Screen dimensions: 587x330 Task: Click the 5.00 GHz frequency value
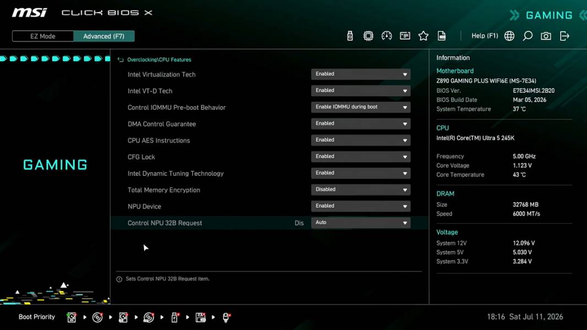click(x=524, y=156)
